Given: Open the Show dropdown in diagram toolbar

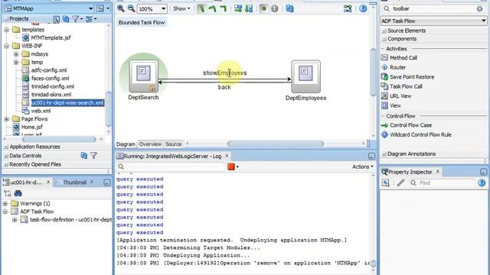Looking at the screenshot, I should (x=181, y=8).
